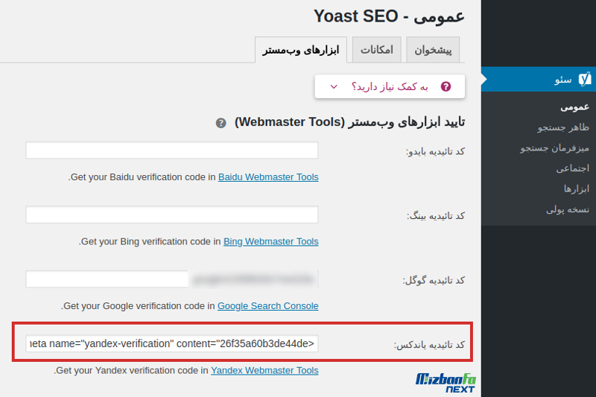Select the ابزارهای وب‌مستر tab
Screen dimensions: 596x397
[301, 50]
